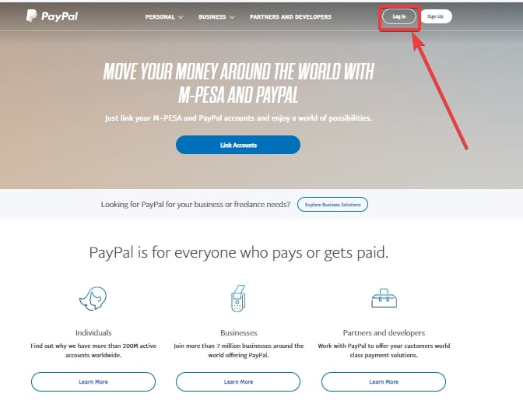The width and height of the screenshot is (523, 411).
Task: Open the Business navigation menu
Action: (x=212, y=17)
